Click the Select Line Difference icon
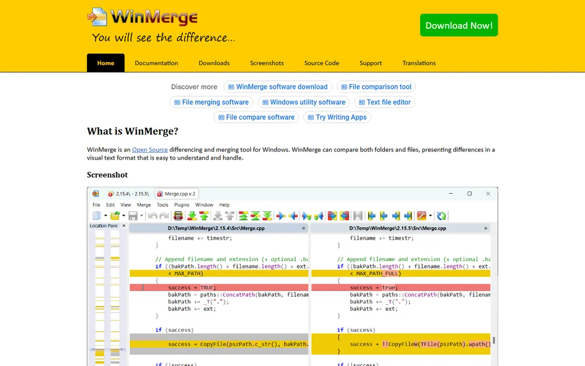Image resolution: width=585 pixels, height=366 pixels. pyautogui.click(x=178, y=215)
